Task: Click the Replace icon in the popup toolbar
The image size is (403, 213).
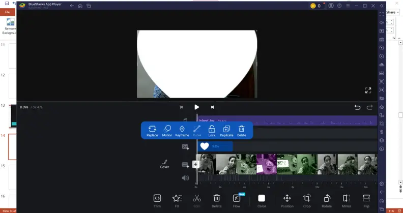Action: (152, 130)
